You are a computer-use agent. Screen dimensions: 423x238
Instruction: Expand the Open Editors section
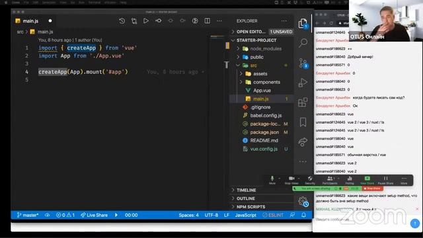262,32
